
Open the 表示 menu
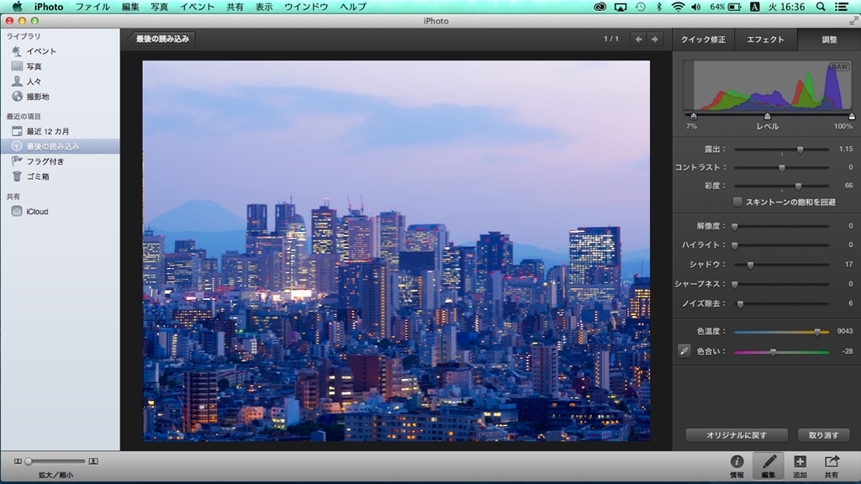click(264, 7)
